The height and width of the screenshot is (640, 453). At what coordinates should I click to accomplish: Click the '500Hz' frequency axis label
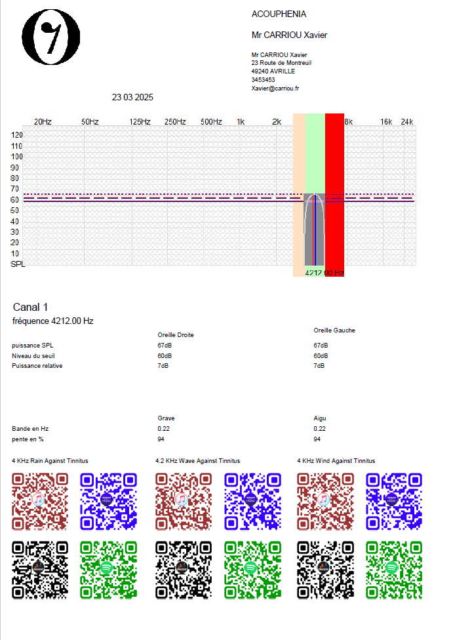pyautogui.click(x=211, y=121)
